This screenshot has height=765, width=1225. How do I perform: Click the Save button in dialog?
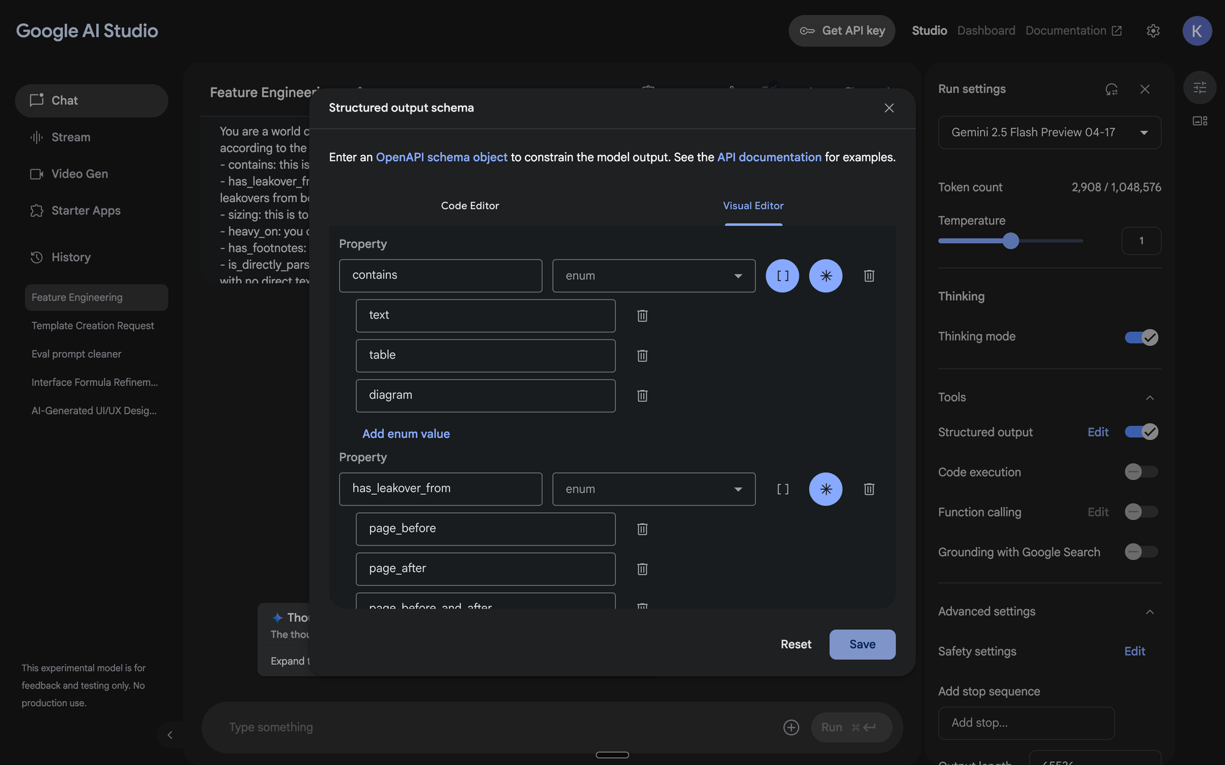pos(862,644)
